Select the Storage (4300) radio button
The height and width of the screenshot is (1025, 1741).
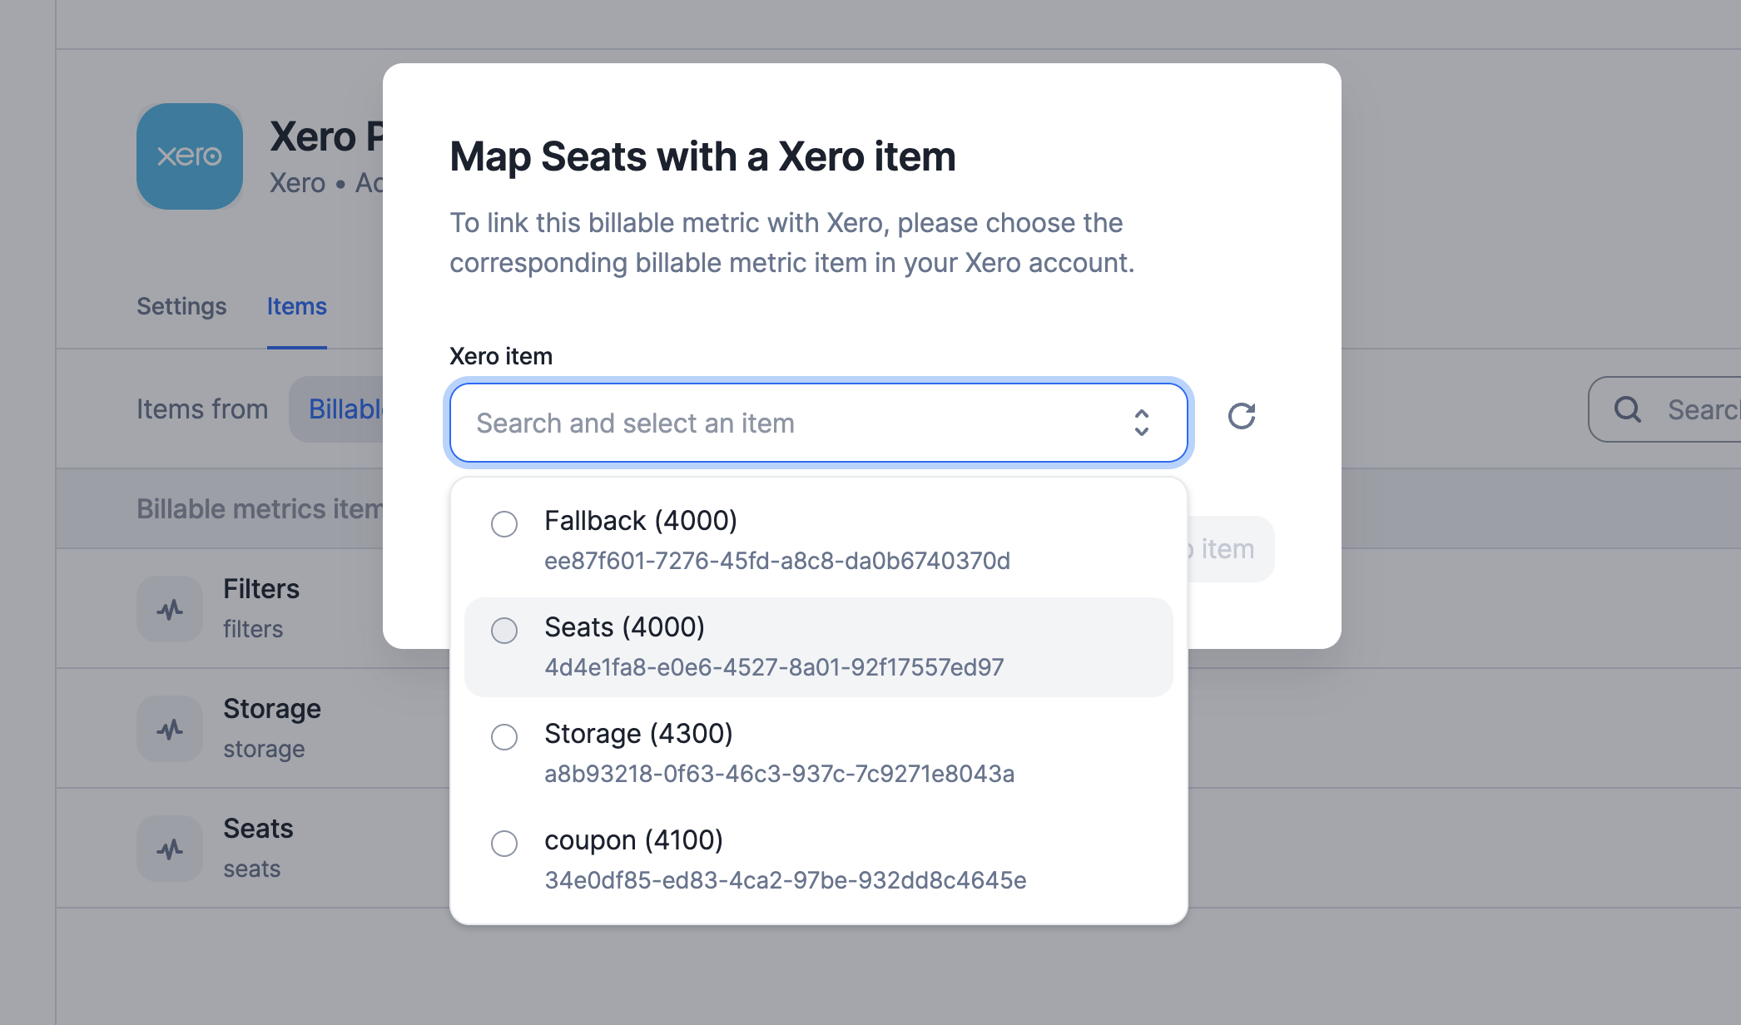click(504, 737)
